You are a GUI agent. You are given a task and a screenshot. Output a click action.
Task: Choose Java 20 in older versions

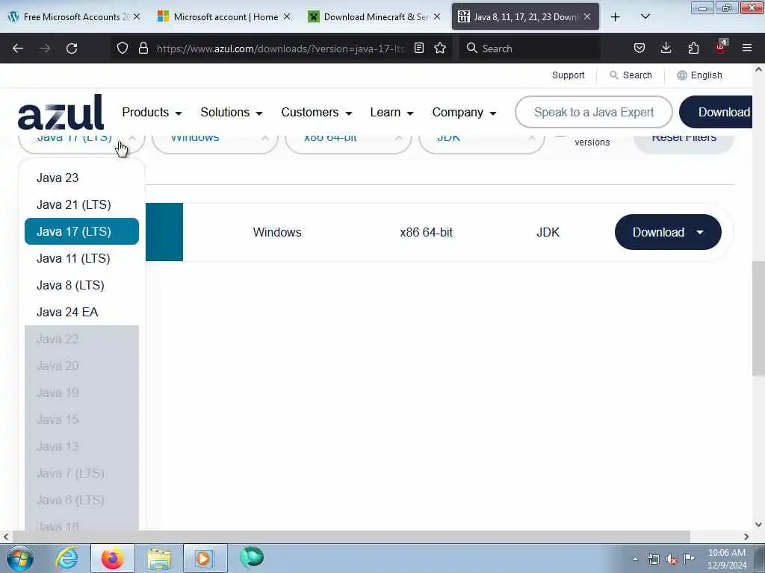click(81, 366)
